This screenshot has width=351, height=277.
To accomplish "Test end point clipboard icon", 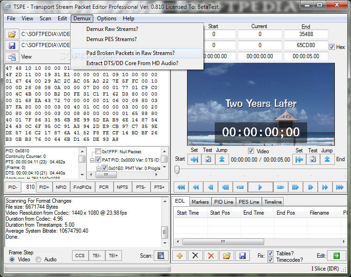I will pyautogui.click(x=313, y=159).
